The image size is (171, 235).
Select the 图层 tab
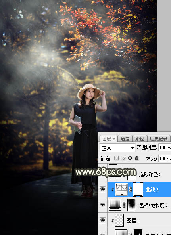[x=107, y=139]
